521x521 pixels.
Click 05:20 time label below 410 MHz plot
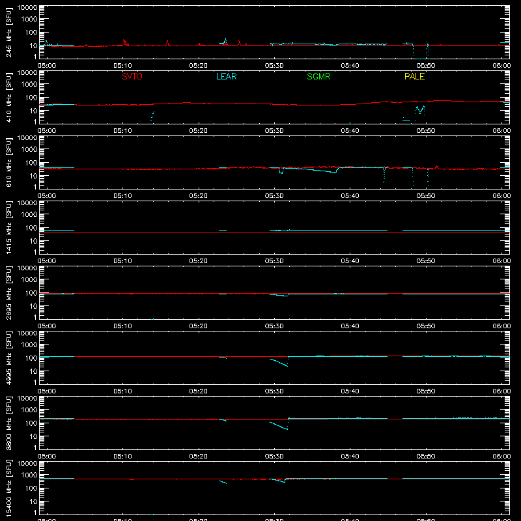coord(199,131)
